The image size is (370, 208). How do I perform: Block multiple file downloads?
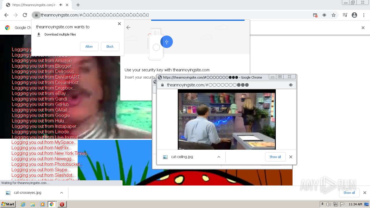(110, 47)
